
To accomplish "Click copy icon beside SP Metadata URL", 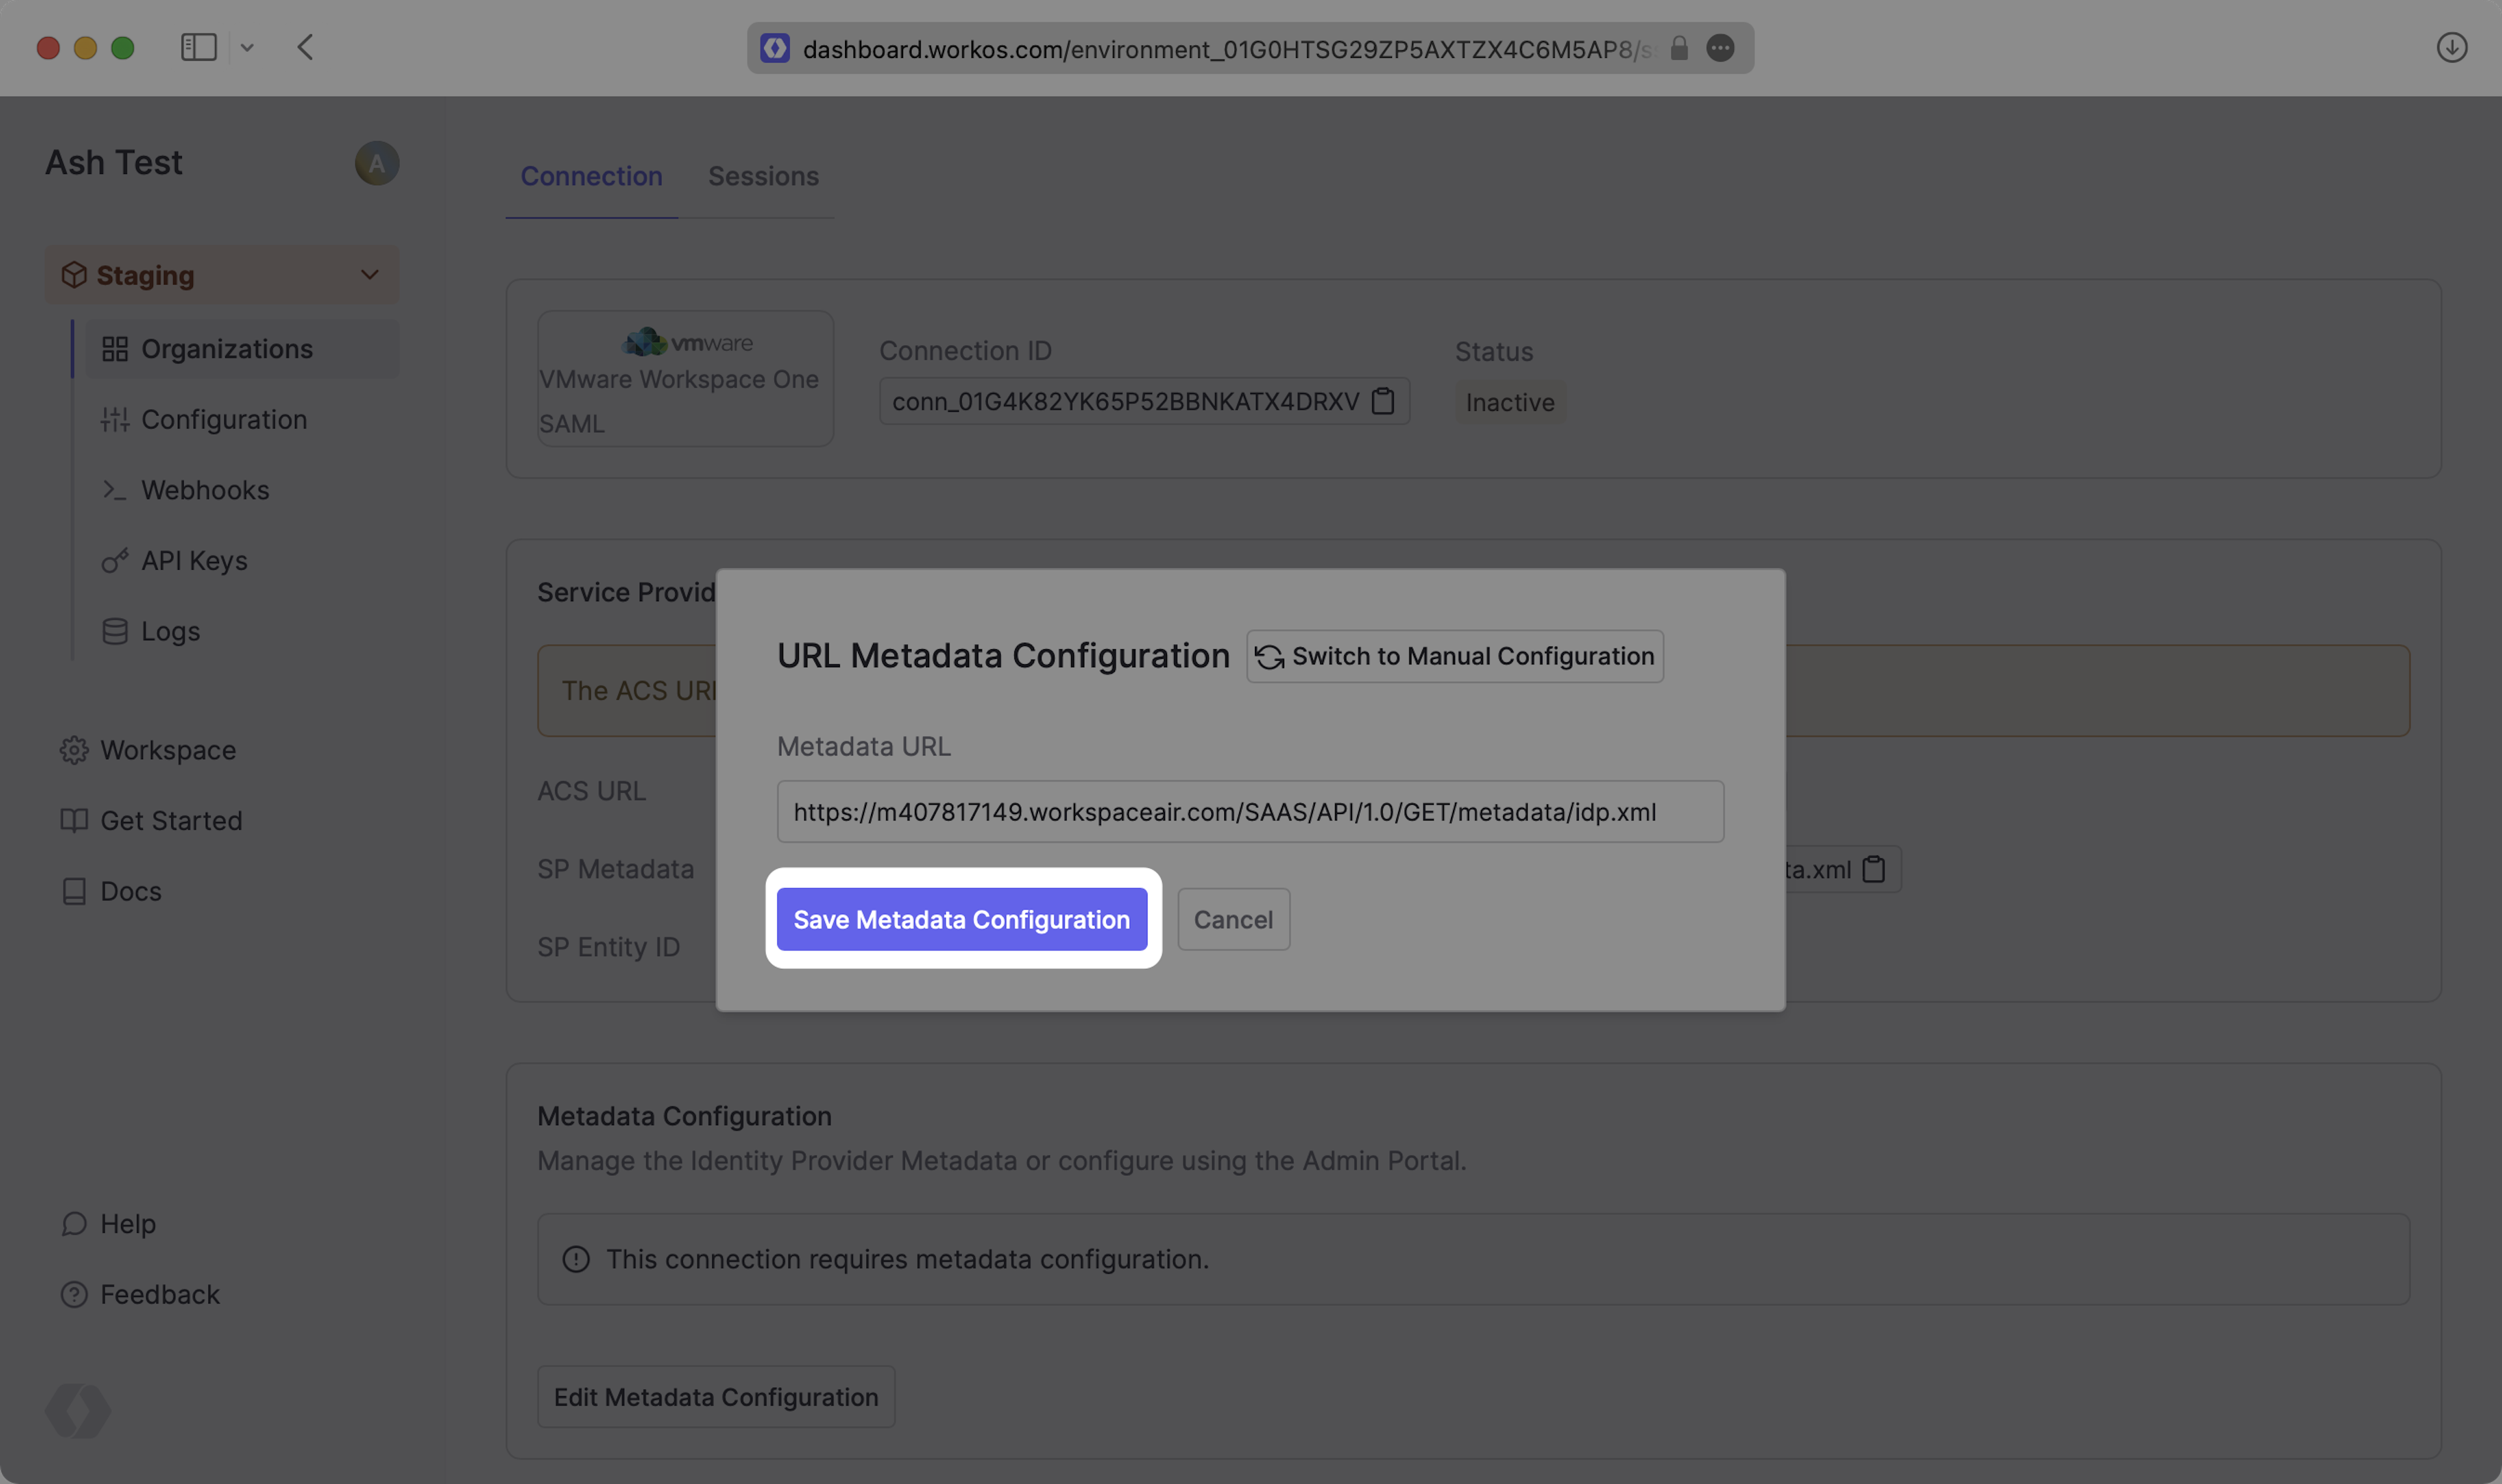I will 1873,869.
